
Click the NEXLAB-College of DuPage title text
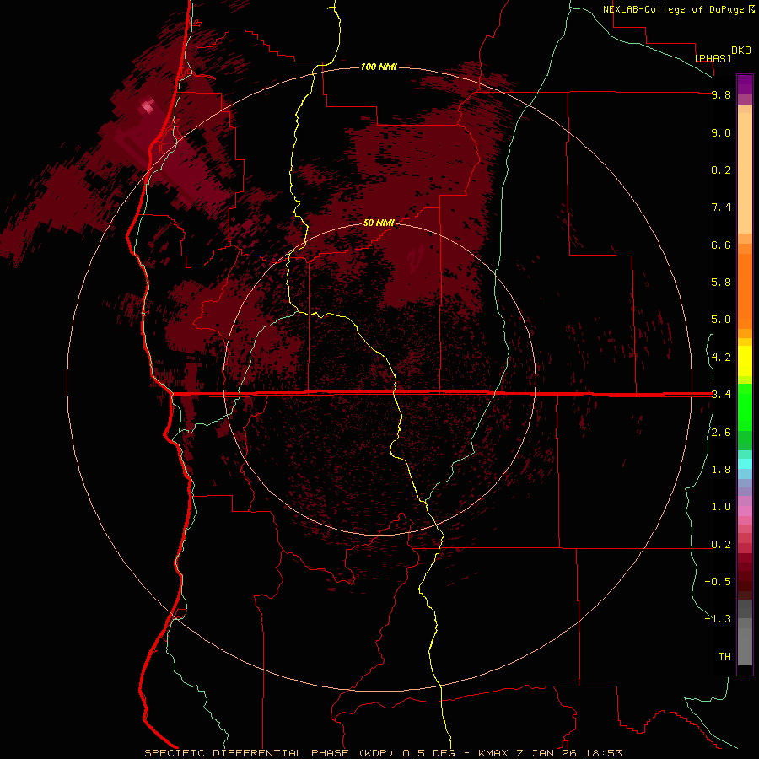674,9
